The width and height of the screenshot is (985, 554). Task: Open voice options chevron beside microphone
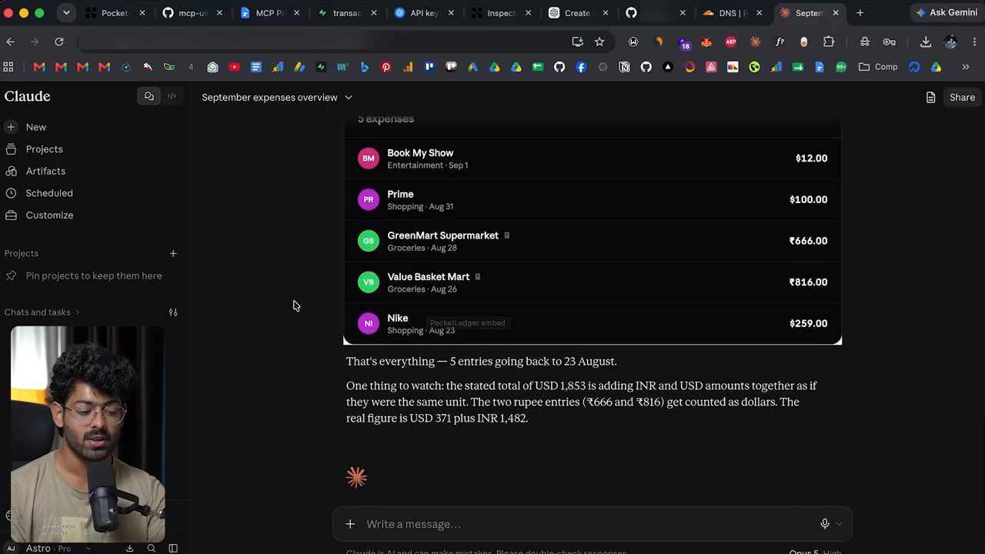click(x=839, y=524)
